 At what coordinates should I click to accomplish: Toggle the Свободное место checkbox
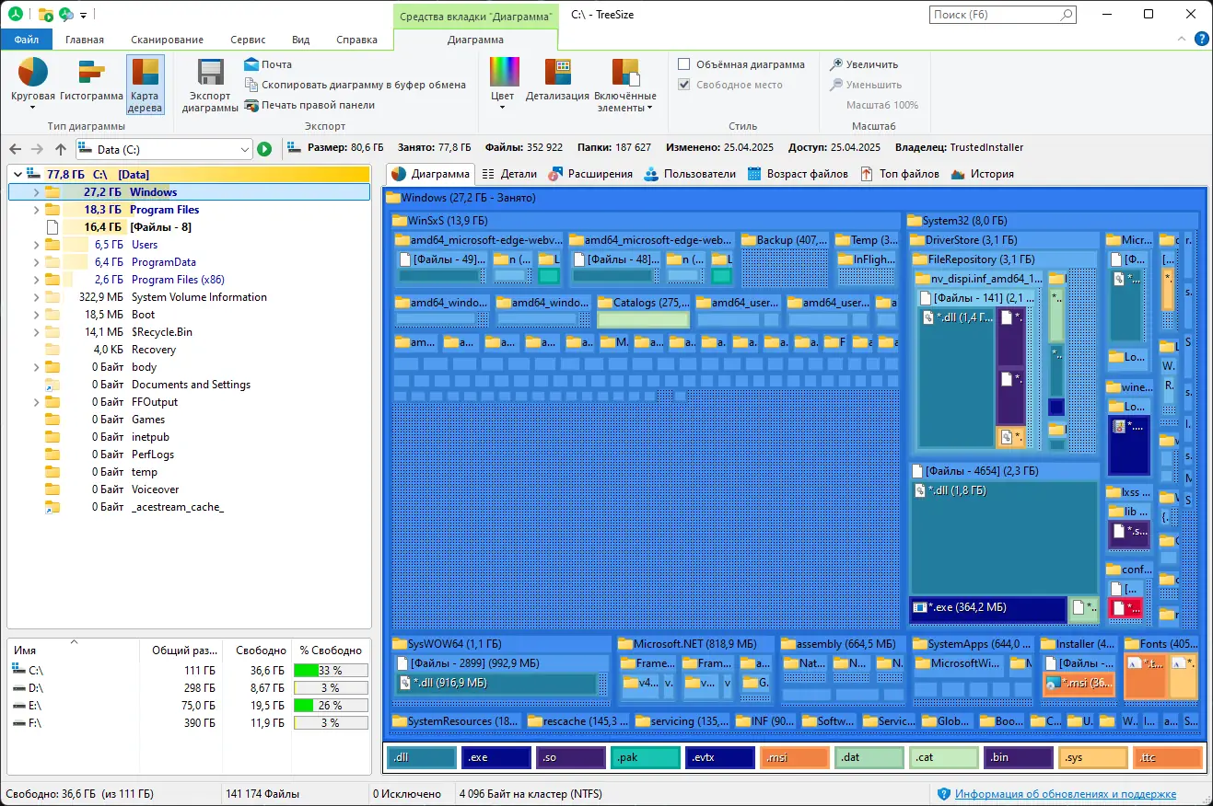click(x=684, y=85)
